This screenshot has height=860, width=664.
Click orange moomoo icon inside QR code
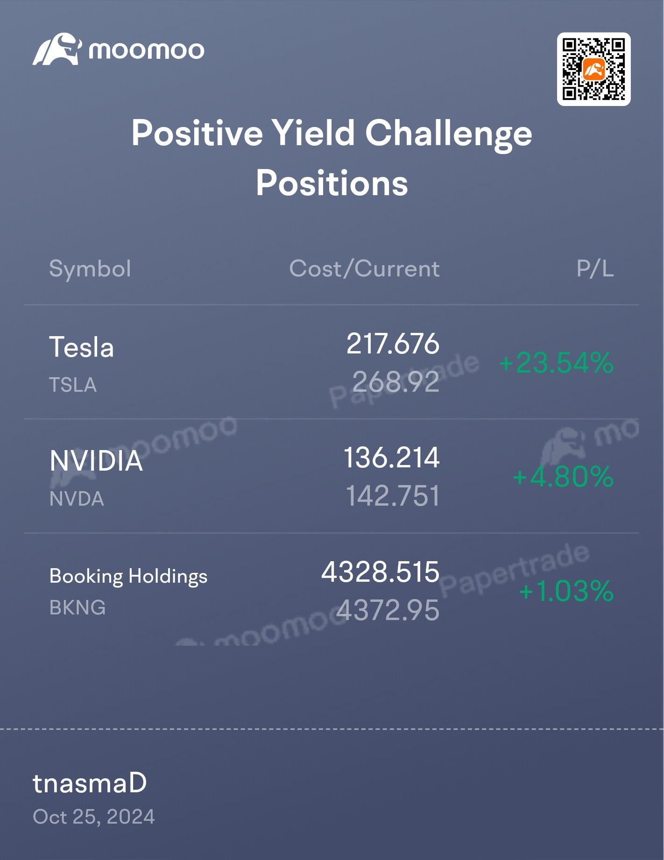click(x=593, y=70)
